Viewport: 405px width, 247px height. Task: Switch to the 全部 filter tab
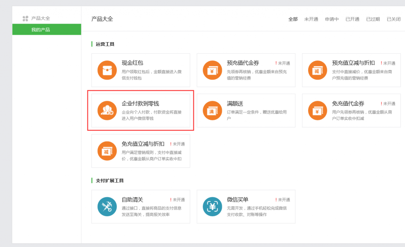click(293, 19)
